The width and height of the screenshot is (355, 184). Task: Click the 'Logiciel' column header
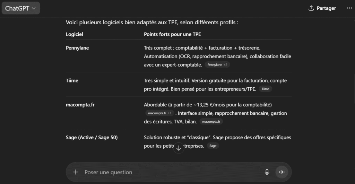[75, 34]
